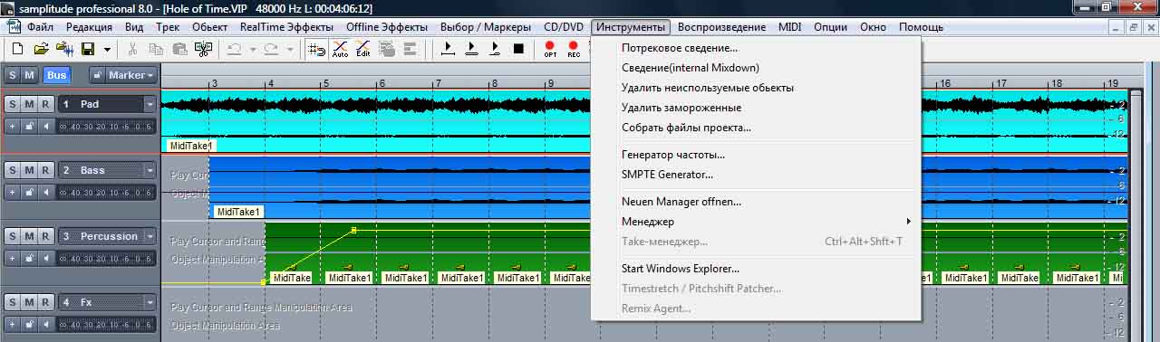This screenshot has height=342, width=1160.
Task: Click the Copy icon in toolbar
Action: point(157,49)
